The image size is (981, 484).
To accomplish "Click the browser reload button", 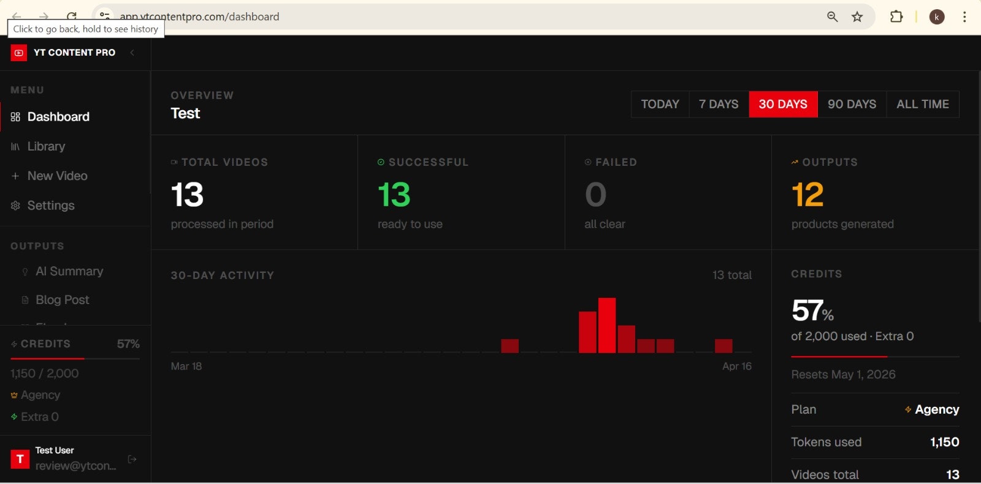I will (x=72, y=17).
